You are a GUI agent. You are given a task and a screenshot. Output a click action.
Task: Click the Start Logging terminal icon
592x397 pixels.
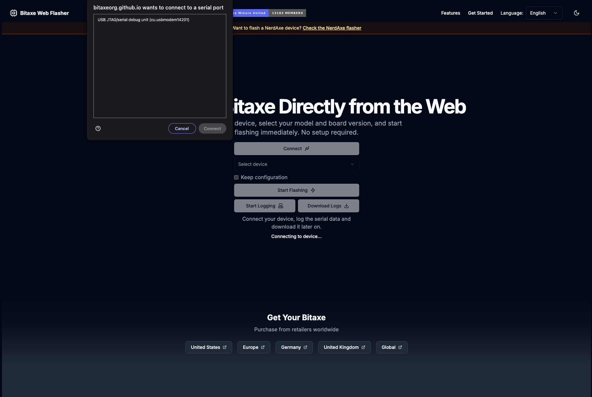point(281,206)
